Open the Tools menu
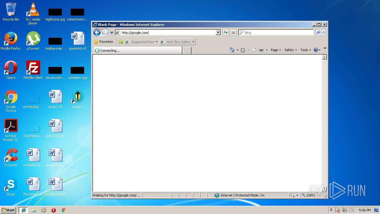 click(x=305, y=50)
